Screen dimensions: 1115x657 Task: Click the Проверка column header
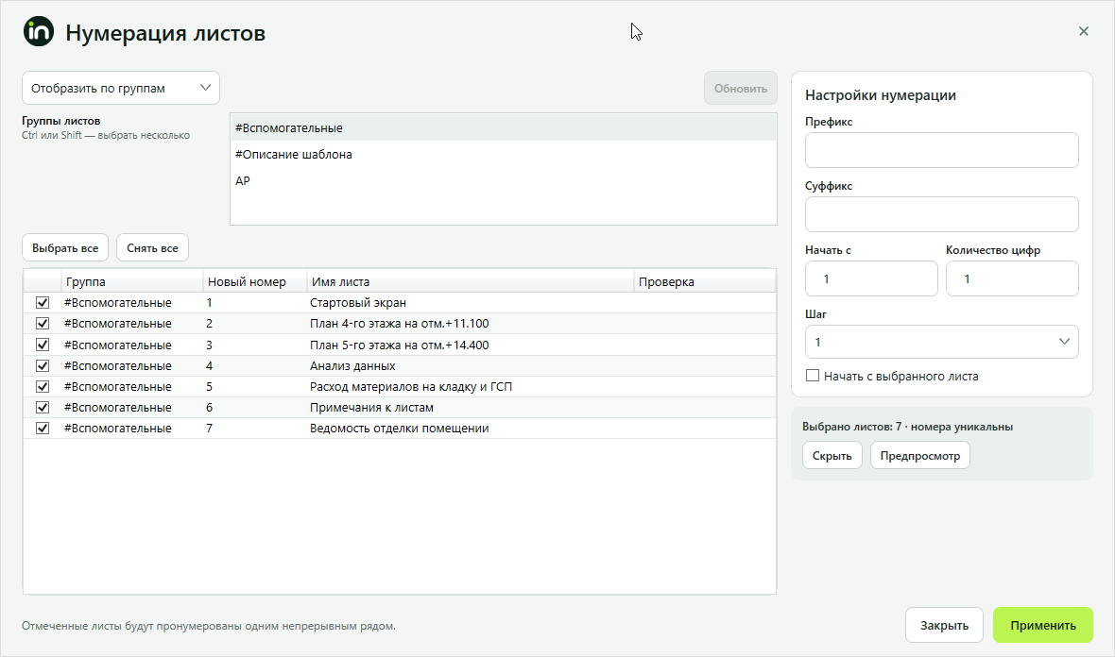click(704, 281)
